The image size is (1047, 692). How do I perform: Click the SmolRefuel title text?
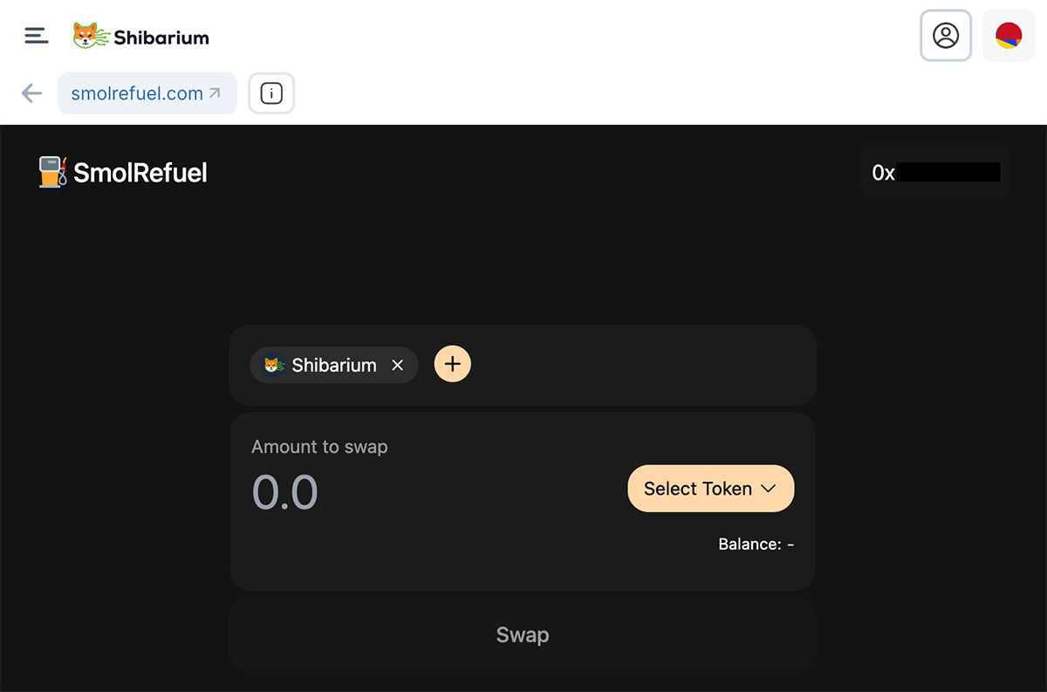click(140, 173)
